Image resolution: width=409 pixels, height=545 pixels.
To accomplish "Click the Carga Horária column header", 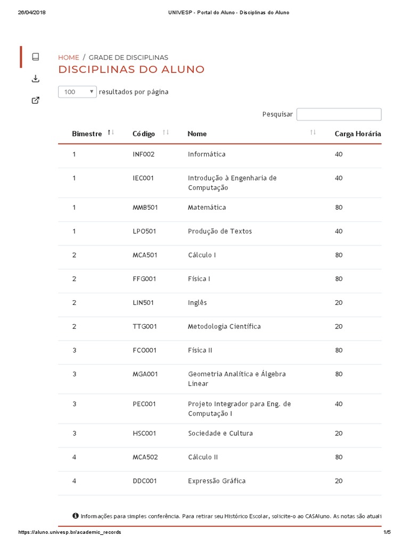I will (x=357, y=134).
